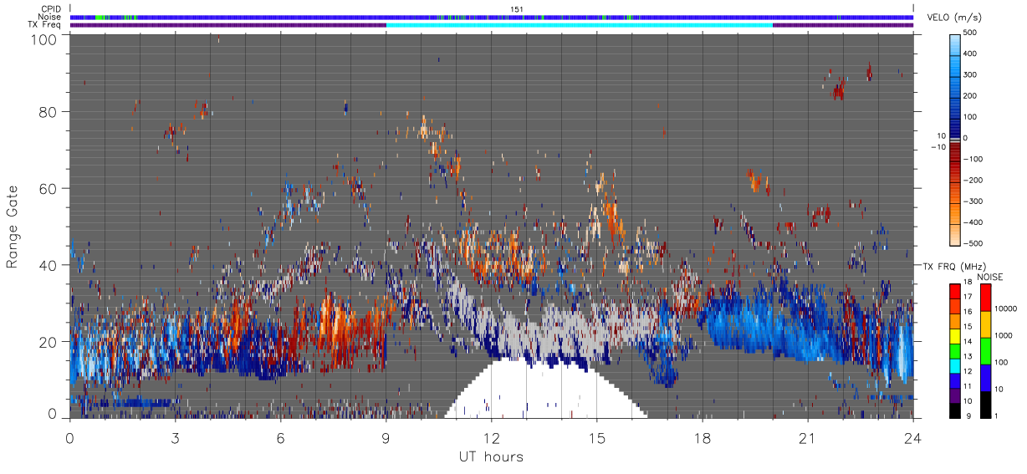Click the 40 tick on the Range Gate axis
The width and height of the screenshot is (1027, 474).
[x=49, y=265]
